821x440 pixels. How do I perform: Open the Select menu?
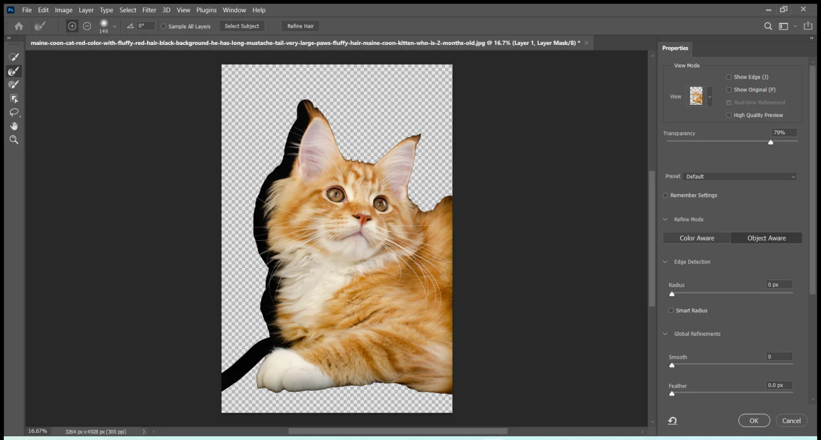click(x=128, y=10)
